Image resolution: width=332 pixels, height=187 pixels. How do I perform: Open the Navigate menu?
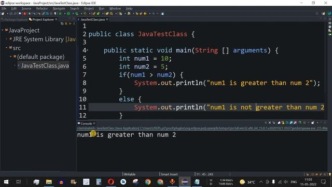click(59, 8)
